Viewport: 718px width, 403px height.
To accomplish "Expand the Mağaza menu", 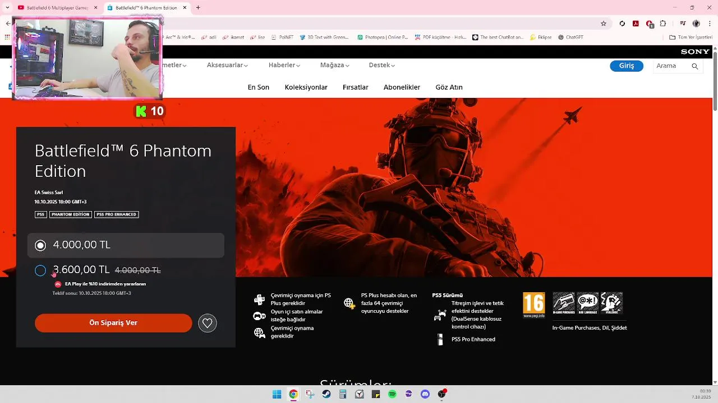I will coord(335,65).
